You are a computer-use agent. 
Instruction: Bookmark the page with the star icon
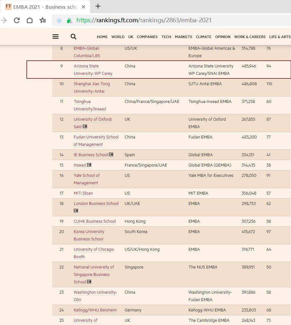click(43, 20)
